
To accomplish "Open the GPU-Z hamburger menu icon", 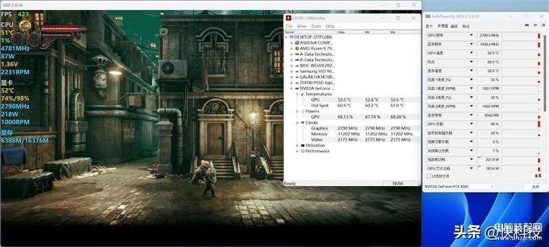I will [x=543, y=25].
